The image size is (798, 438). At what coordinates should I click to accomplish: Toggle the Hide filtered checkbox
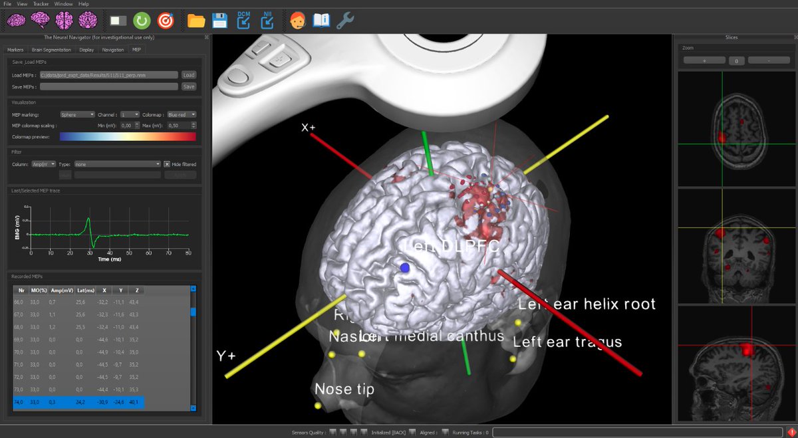[167, 164]
